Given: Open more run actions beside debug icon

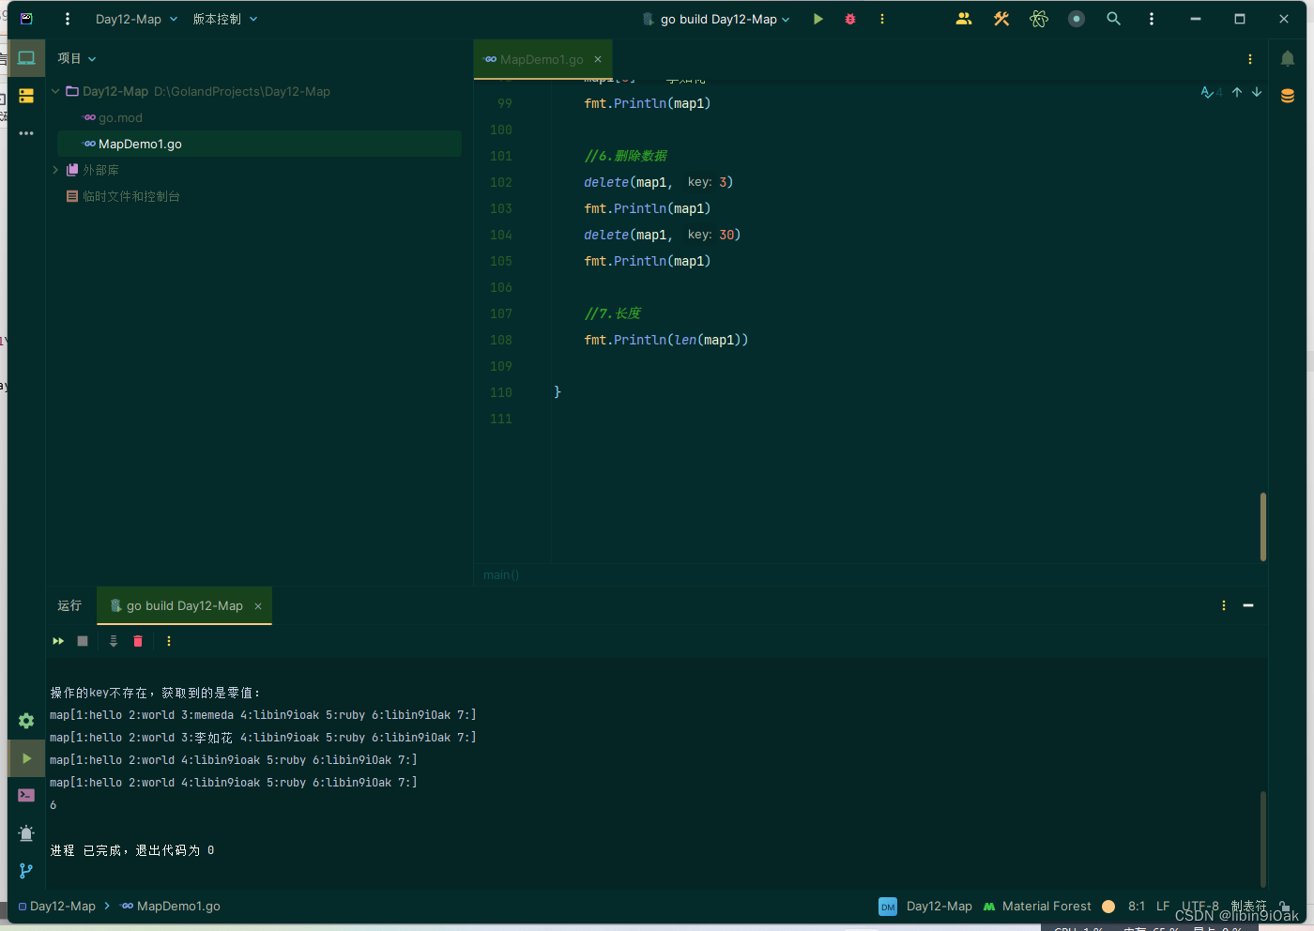Looking at the screenshot, I should tap(882, 19).
